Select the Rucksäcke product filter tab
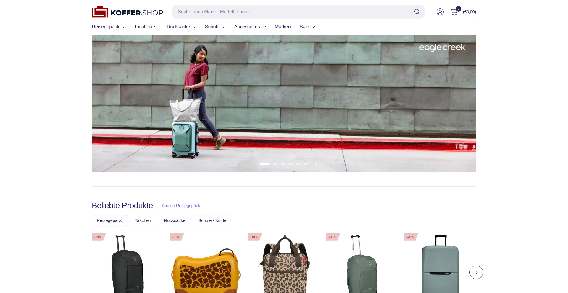The height and width of the screenshot is (293, 568). [175, 220]
